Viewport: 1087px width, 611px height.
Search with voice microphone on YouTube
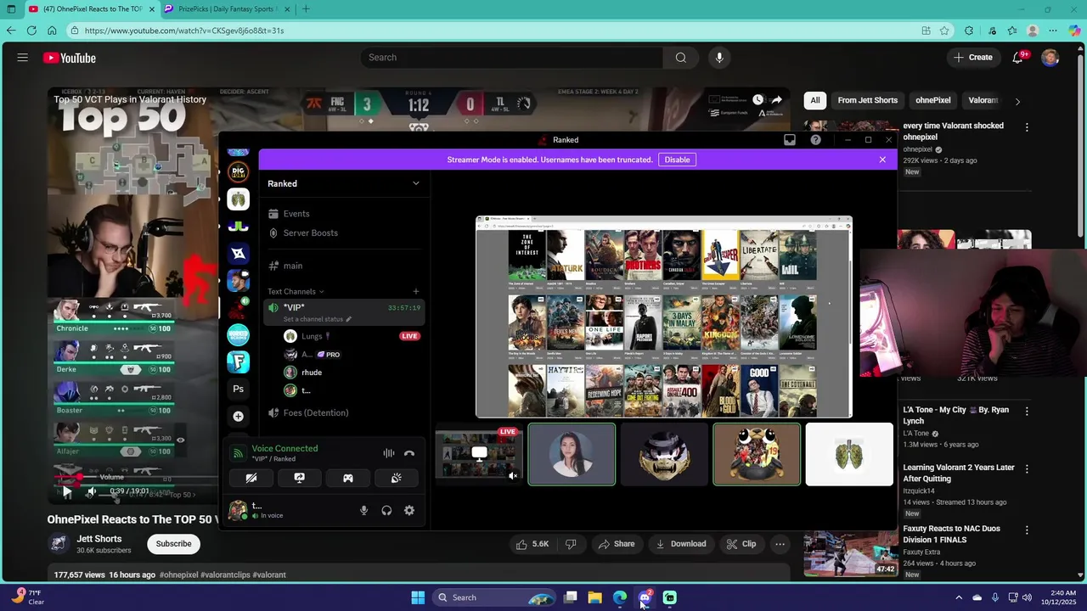point(719,58)
